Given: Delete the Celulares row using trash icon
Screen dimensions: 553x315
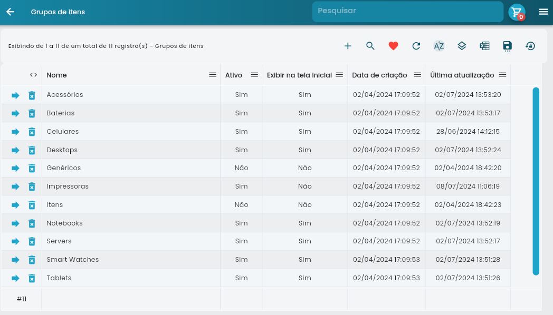Looking at the screenshot, I should coord(32,132).
